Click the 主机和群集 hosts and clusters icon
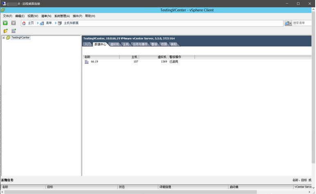 pyautogui.click(x=60, y=23)
